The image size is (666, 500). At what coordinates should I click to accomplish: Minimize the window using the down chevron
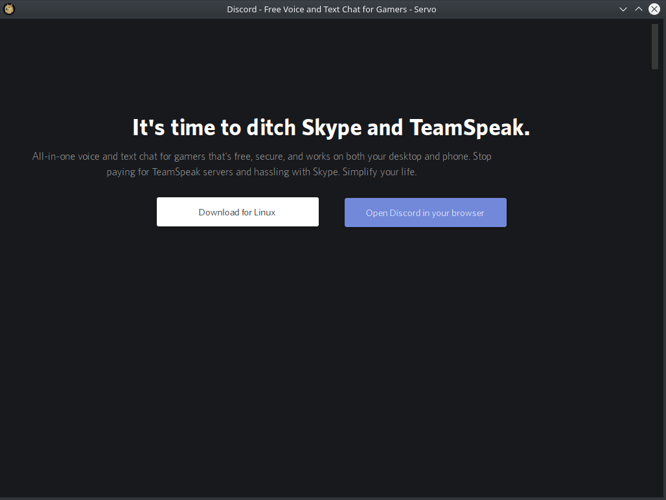pyautogui.click(x=623, y=9)
